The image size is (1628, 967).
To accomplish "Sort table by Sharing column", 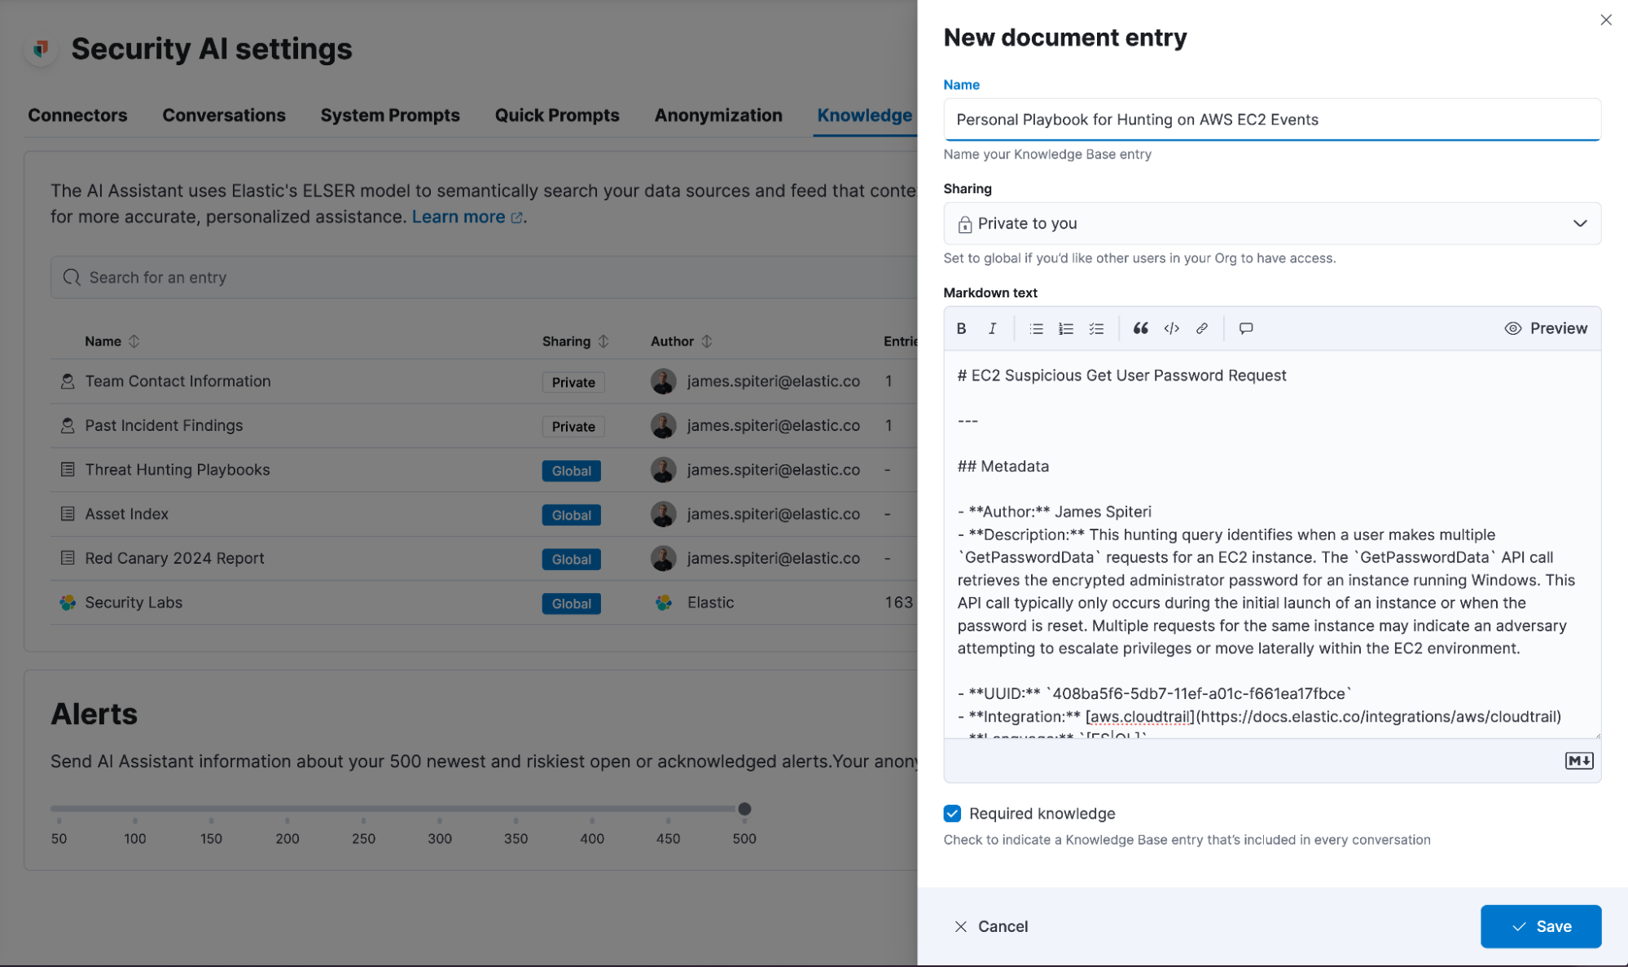I will pyautogui.click(x=576, y=341).
